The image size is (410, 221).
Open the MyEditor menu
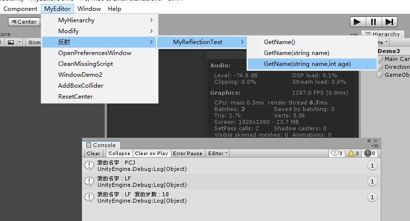(57, 9)
